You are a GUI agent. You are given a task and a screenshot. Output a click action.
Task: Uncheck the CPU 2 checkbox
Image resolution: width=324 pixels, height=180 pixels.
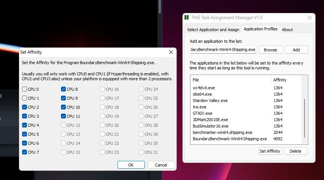24,107
